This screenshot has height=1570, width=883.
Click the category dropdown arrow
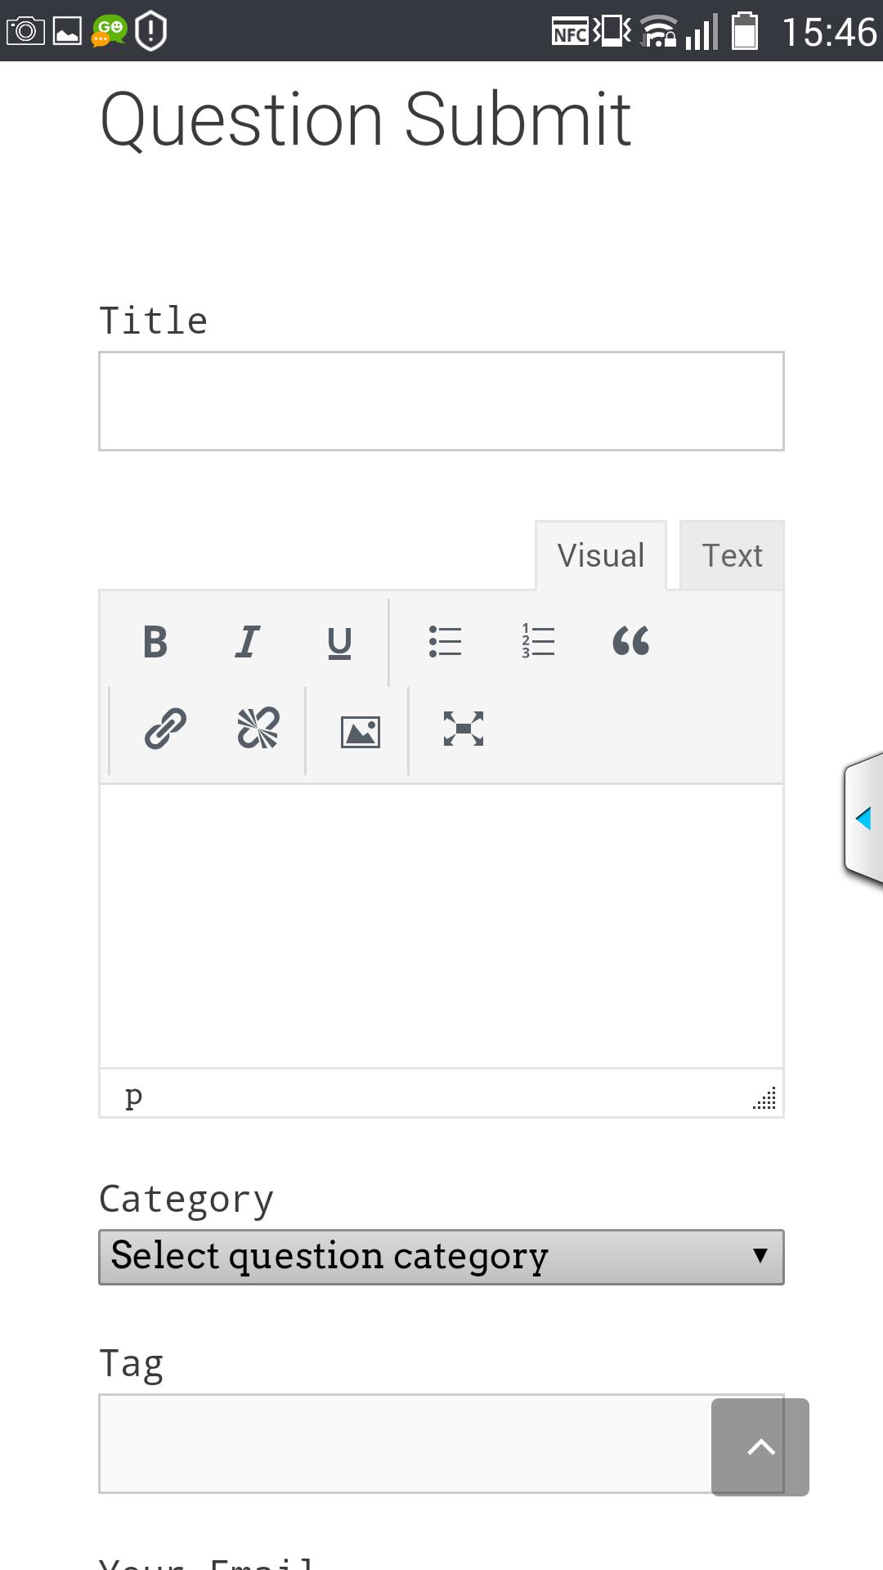(760, 1256)
